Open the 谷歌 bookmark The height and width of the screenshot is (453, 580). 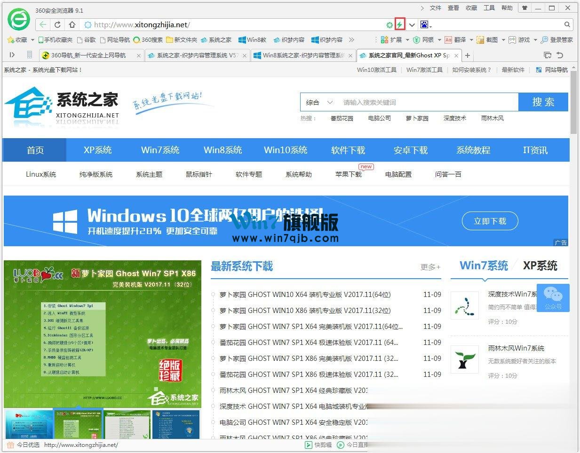(x=86, y=40)
